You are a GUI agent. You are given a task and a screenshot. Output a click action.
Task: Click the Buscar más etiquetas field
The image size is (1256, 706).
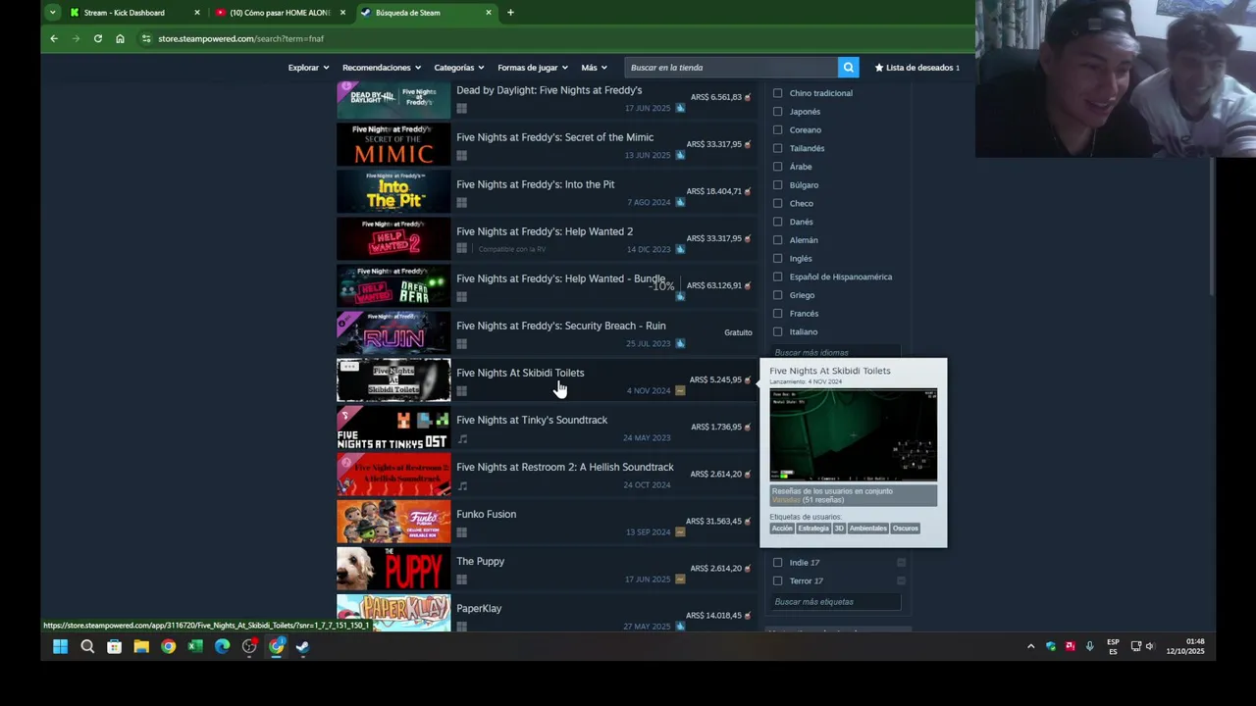tap(834, 602)
